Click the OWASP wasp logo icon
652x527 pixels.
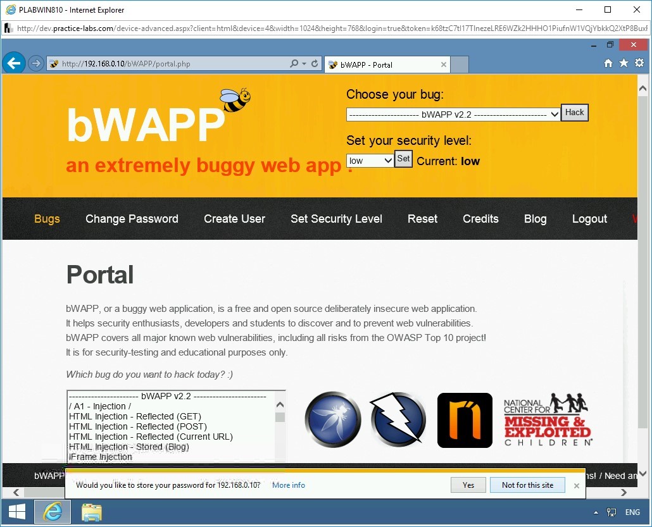[333, 419]
